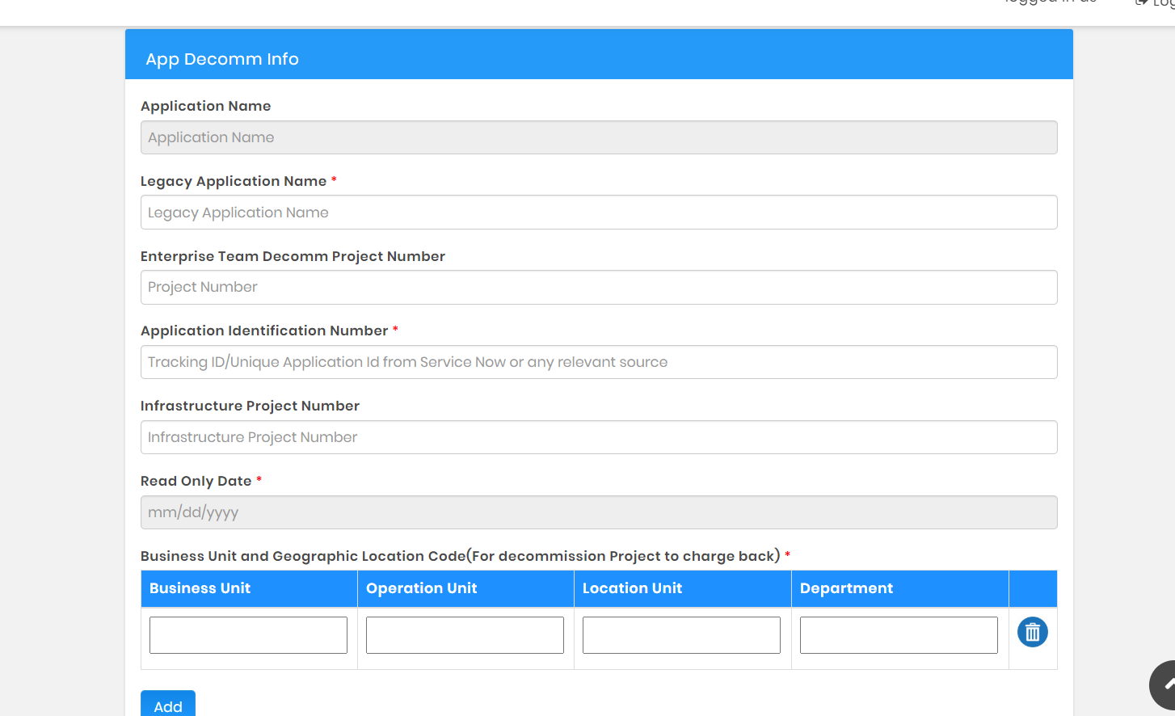Click the trash icon to delete the row
This screenshot has width=1175, height=716.
click(x=1032, y=632)
